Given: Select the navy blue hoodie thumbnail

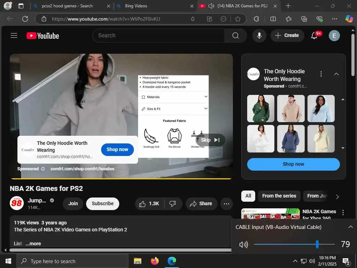Looking at the screenshot, I should (x=291, y=139).
